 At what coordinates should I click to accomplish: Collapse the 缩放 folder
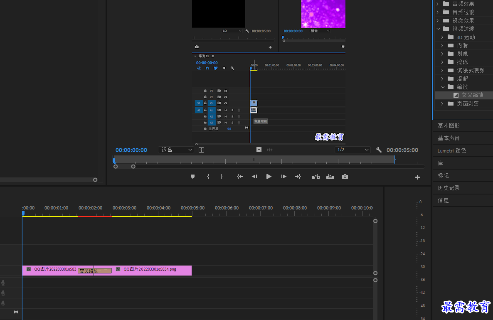[443, 87]
